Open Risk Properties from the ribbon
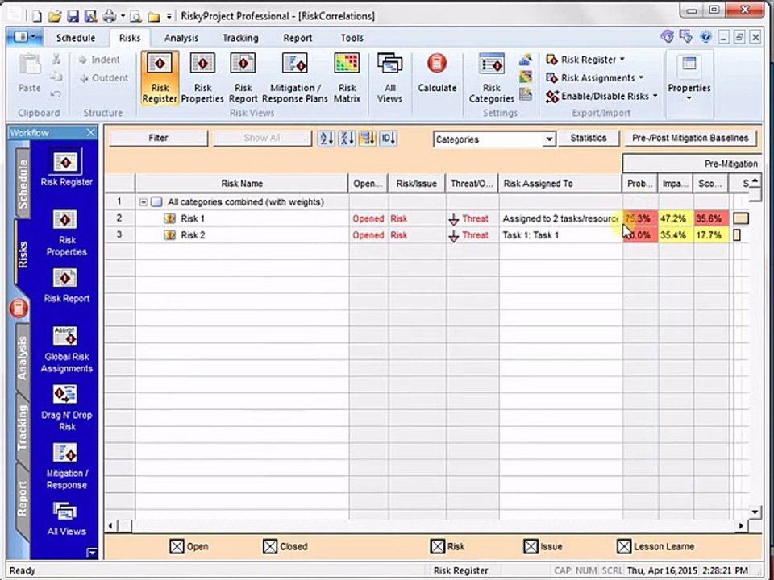This screenshot has width=774, height=580. click(x=202, y=78)
